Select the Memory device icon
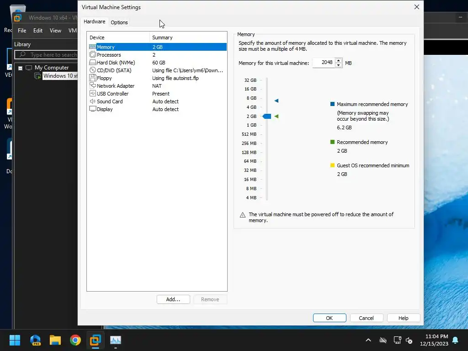Screen dimensions: 468x351 coord(92,47)
